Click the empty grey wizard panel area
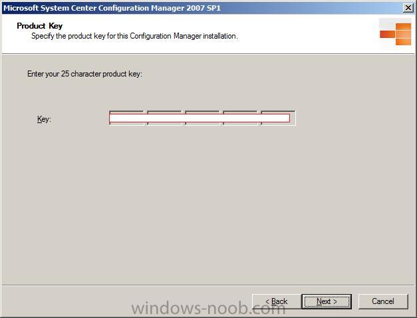Screen dimensions: 417x318 tap(208, 202)
